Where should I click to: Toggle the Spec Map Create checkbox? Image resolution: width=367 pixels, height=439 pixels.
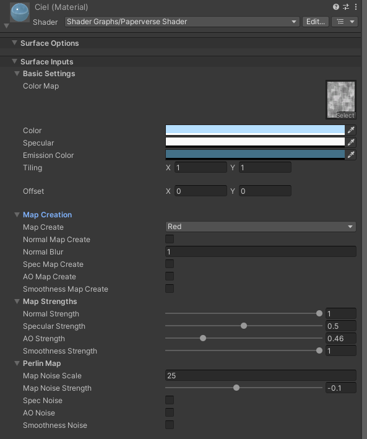170,264
